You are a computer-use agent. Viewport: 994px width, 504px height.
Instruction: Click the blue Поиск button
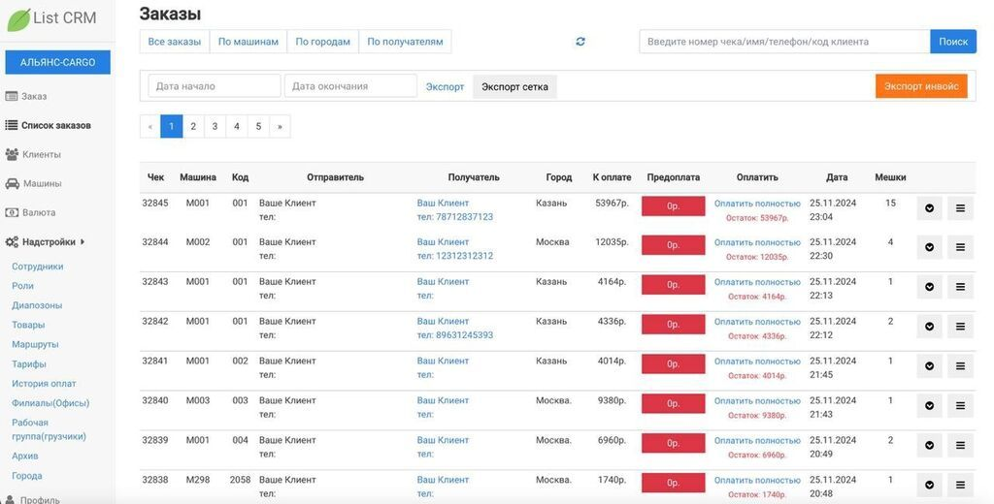(x=952, y=42)
